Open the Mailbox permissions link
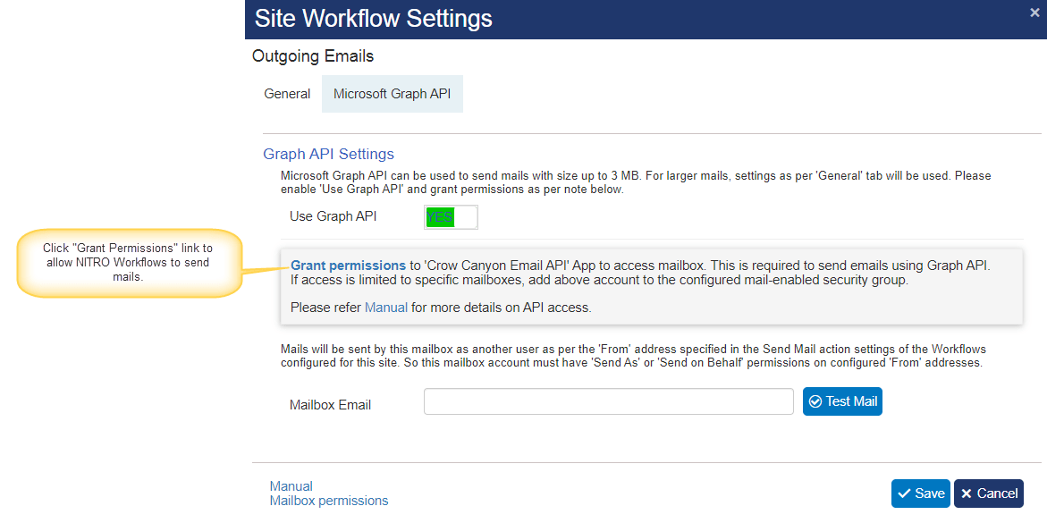This screenshot has width=1047, height=523. pos(329,500)
